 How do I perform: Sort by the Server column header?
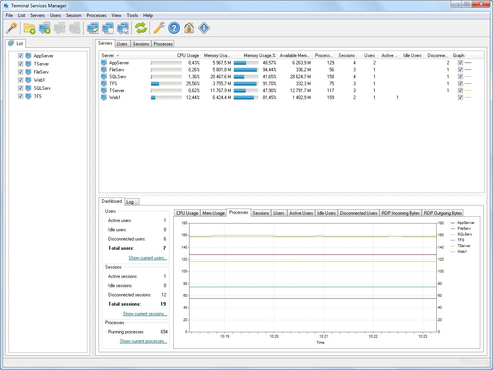click(x=108, y=55)
